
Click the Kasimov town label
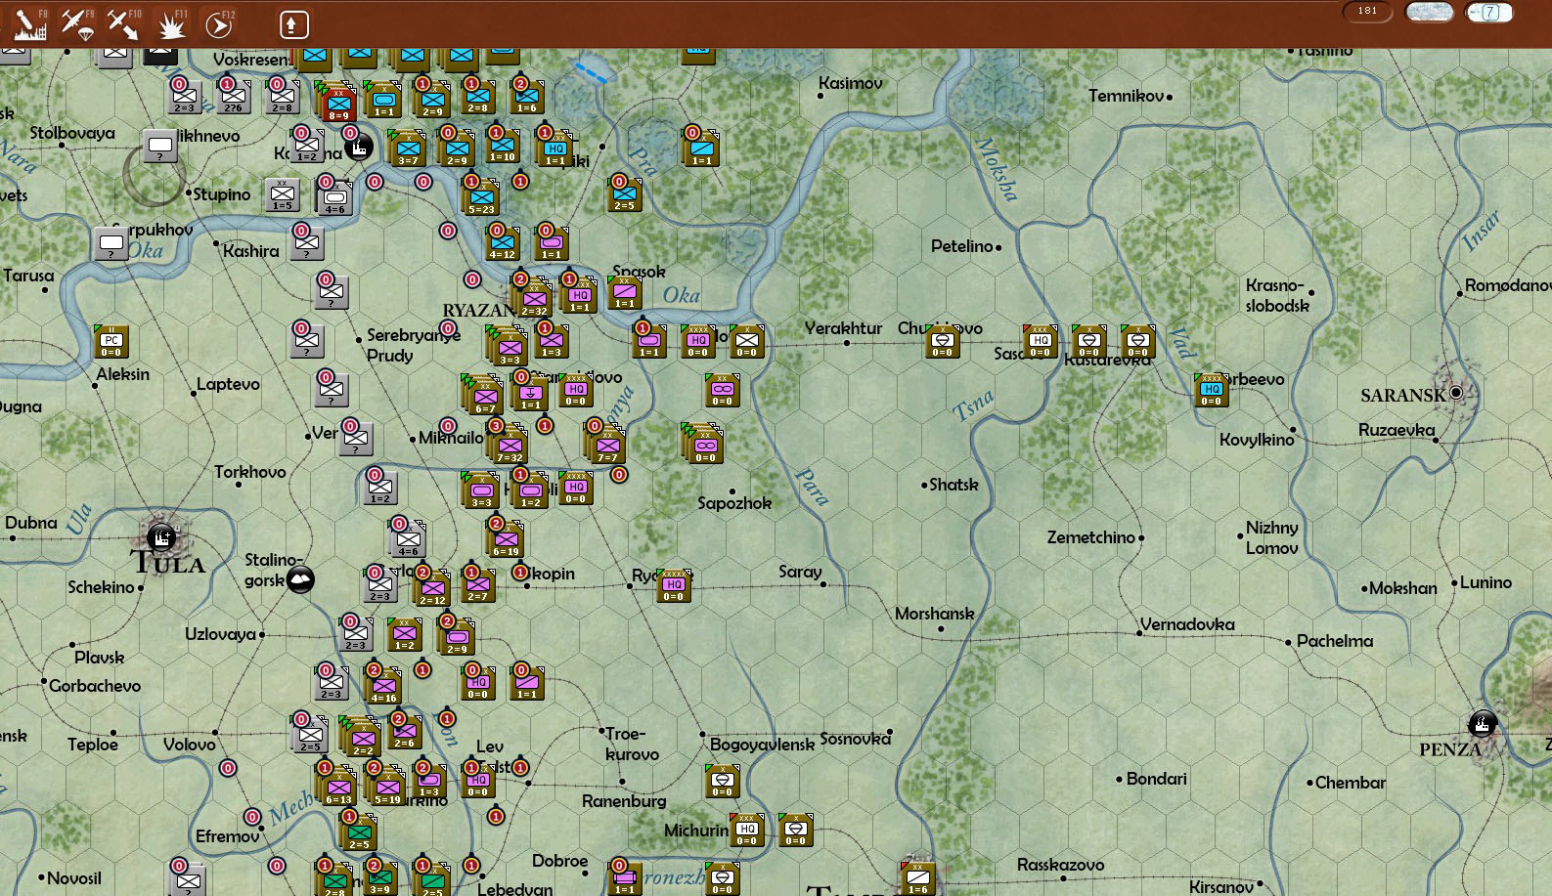coord(851,84)
